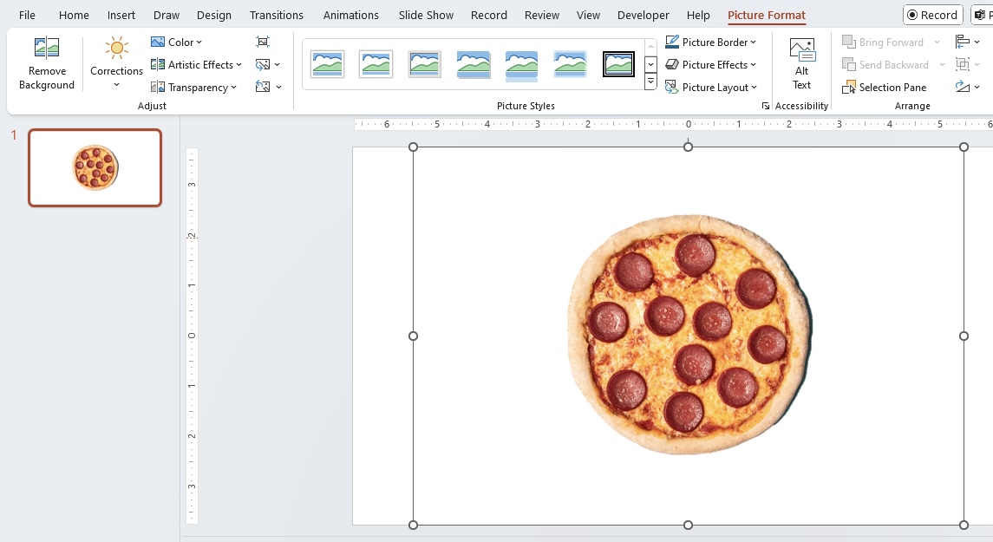Click the "Picture Styles" group label
993x542 pixels.
tap(526, 106)
